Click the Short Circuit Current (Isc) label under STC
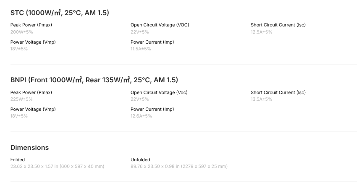359x186 pixels. point(278,25)
